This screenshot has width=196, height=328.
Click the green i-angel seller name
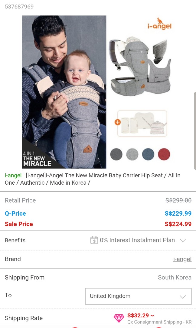(x=13, y=175)
